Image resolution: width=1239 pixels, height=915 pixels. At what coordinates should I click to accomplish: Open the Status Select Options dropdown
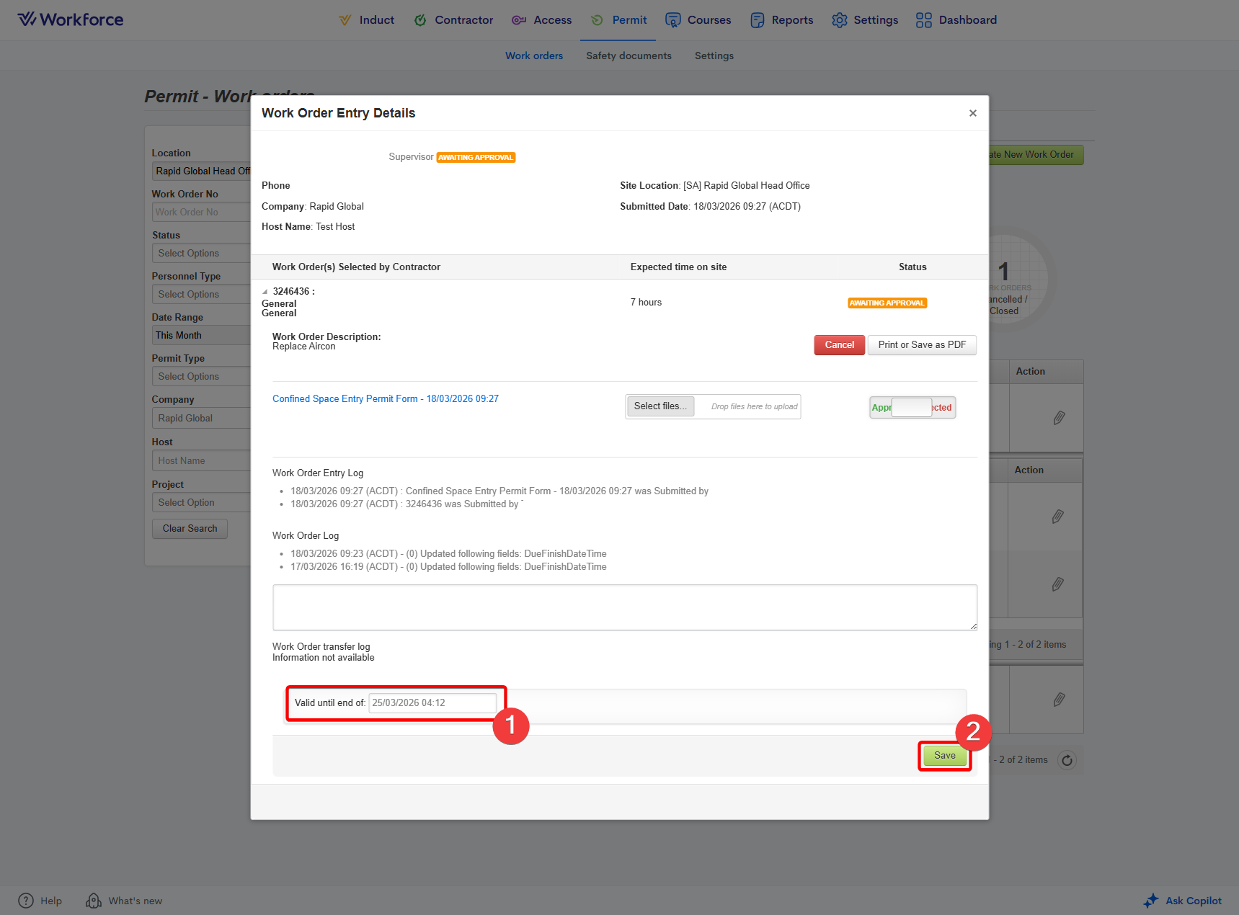pyautogui.click(x=200, y=254)
